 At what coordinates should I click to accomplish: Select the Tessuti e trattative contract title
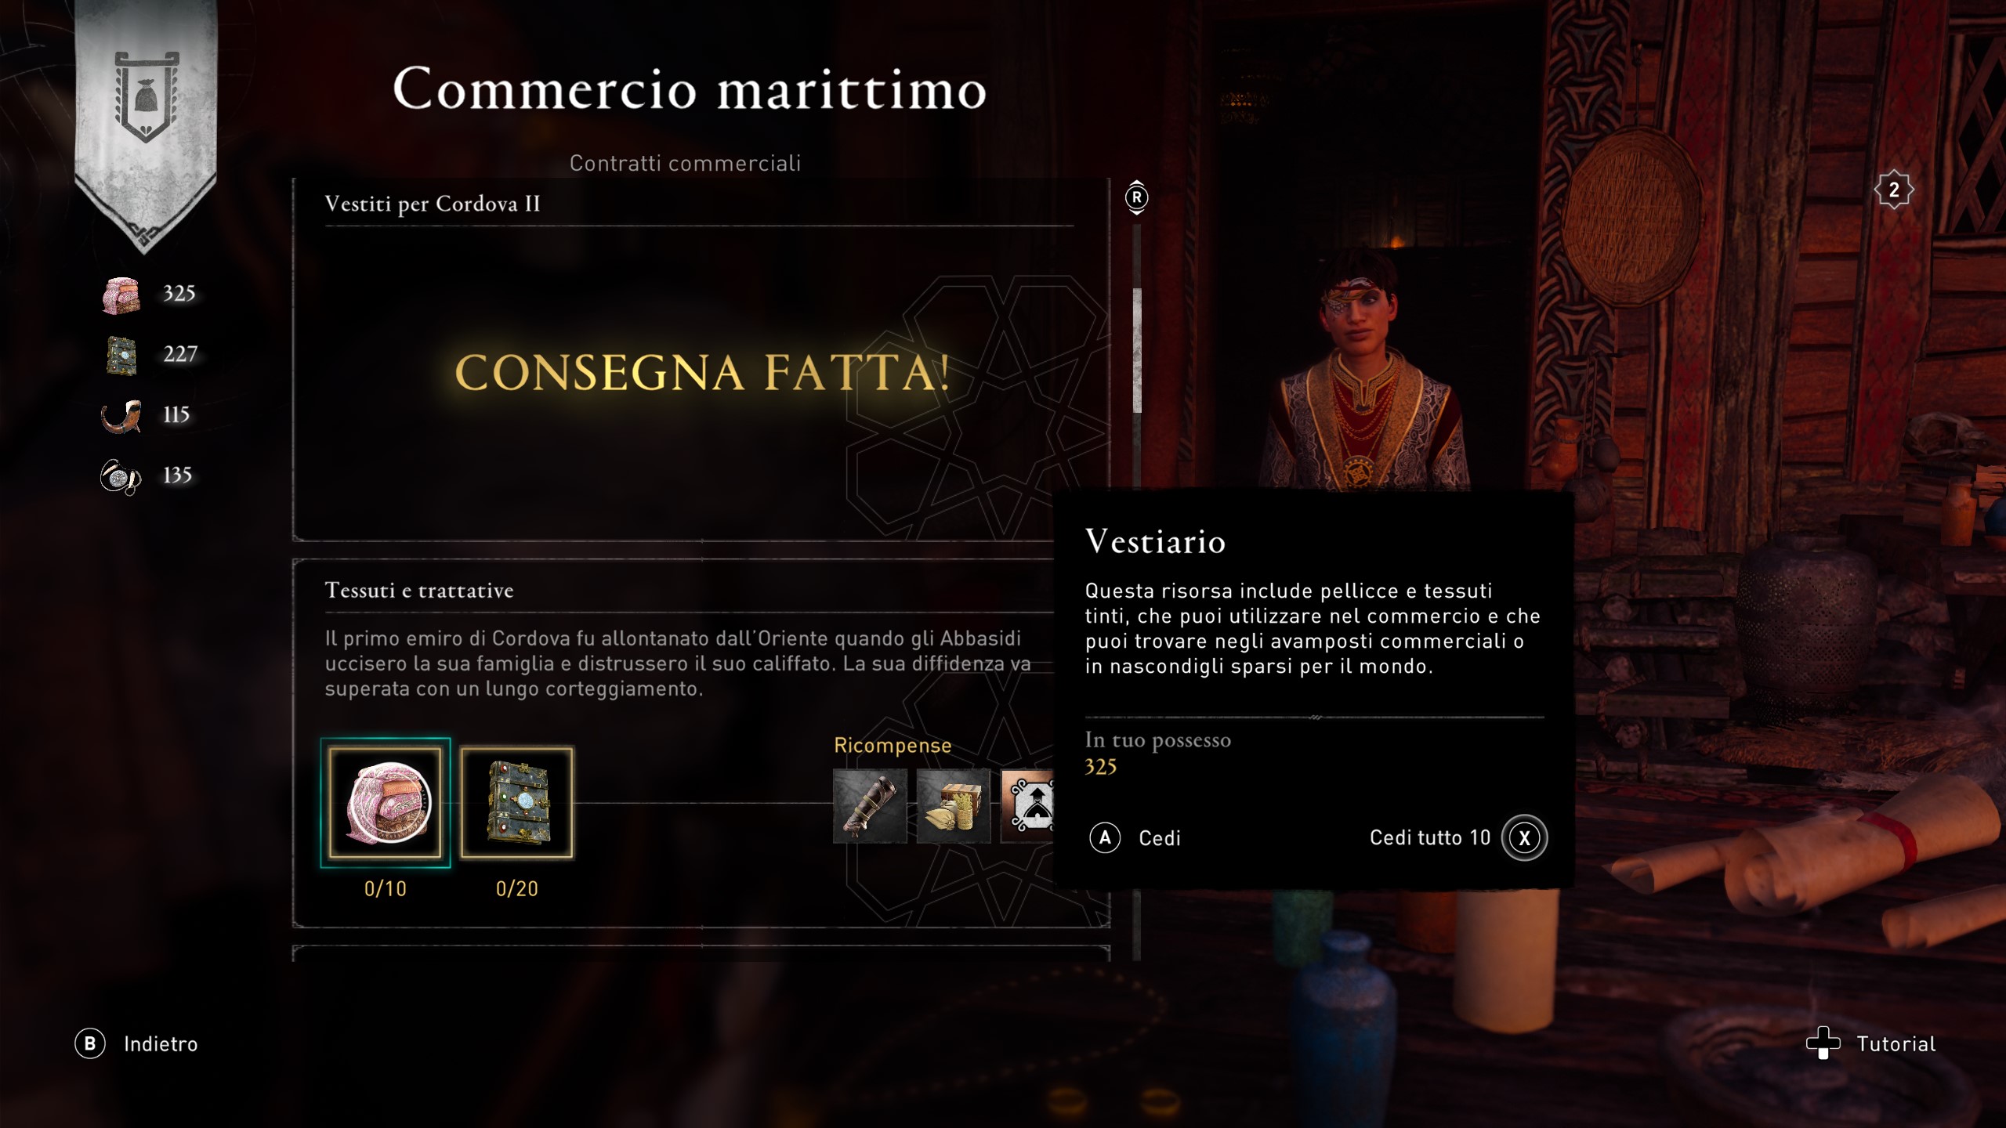pos(419,590)
